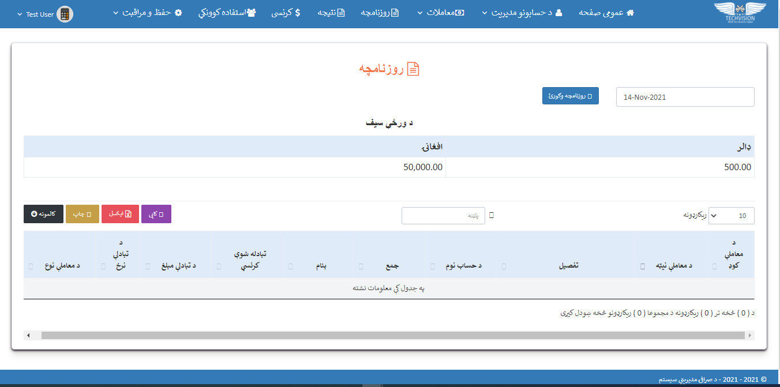
Task: Click the records count summary text below table
Action: pyautogui.click(x=657, y=313)
